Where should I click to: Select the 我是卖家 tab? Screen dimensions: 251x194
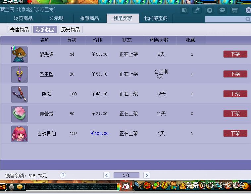click(x=123, y=18)
